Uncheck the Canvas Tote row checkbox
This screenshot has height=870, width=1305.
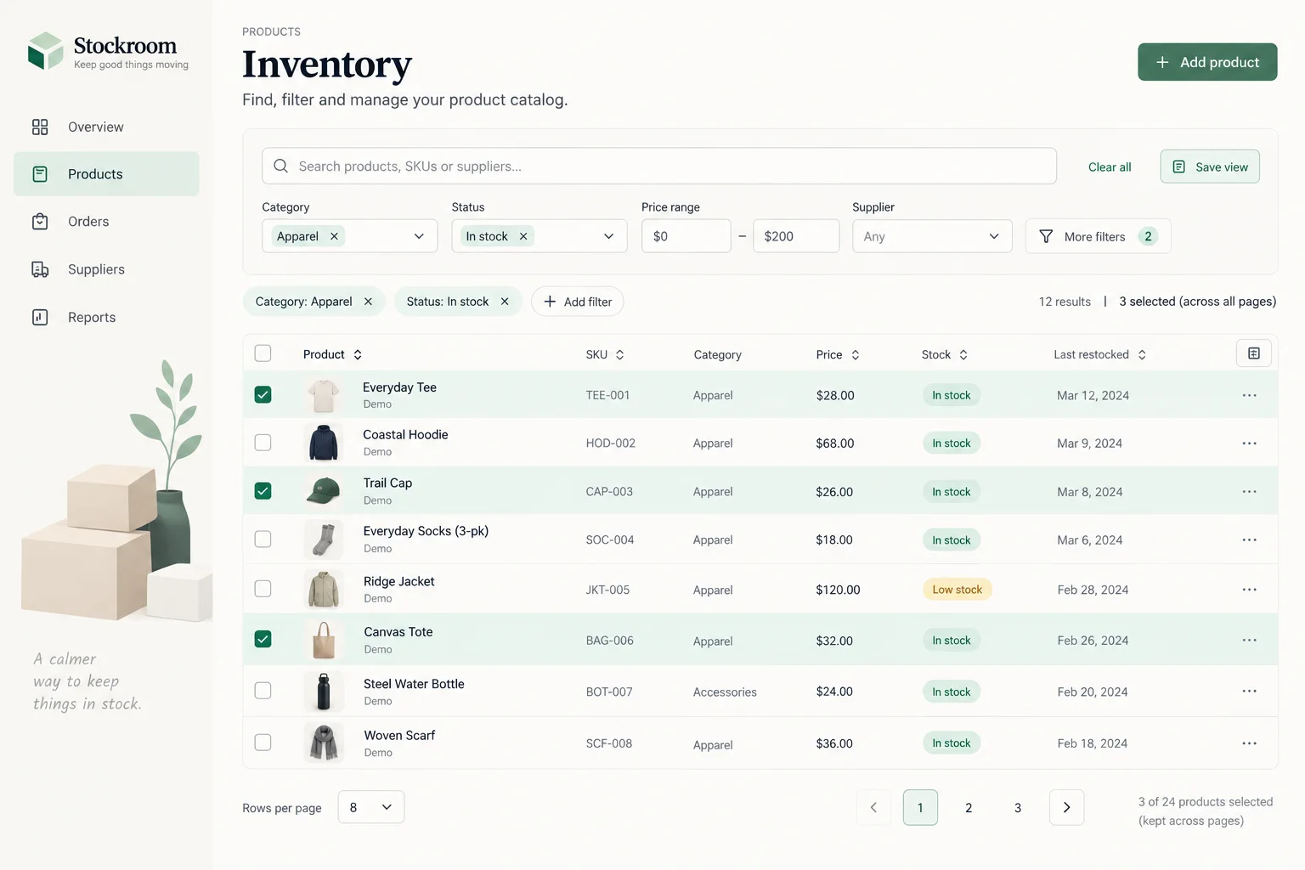263,639
